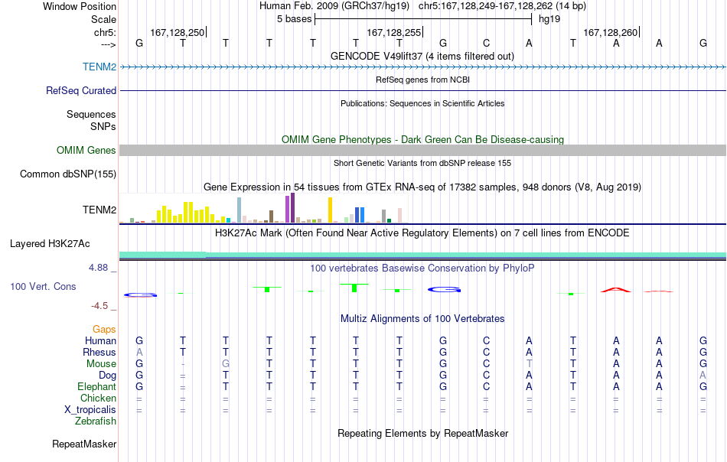Select the yellow GTEx bar cluster
This screenshot has width=727, height=462.
tap(185, 213)
